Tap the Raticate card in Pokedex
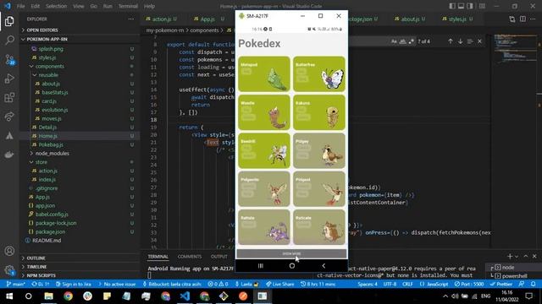The width and height of the screenshot is (542, 304). pyautogui.click(x=319, y=227)
